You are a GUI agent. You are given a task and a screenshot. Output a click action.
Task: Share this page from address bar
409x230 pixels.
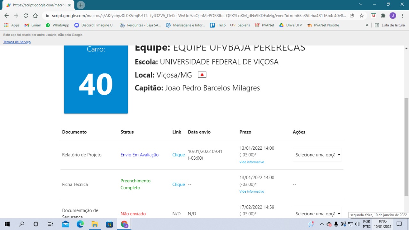352,16
